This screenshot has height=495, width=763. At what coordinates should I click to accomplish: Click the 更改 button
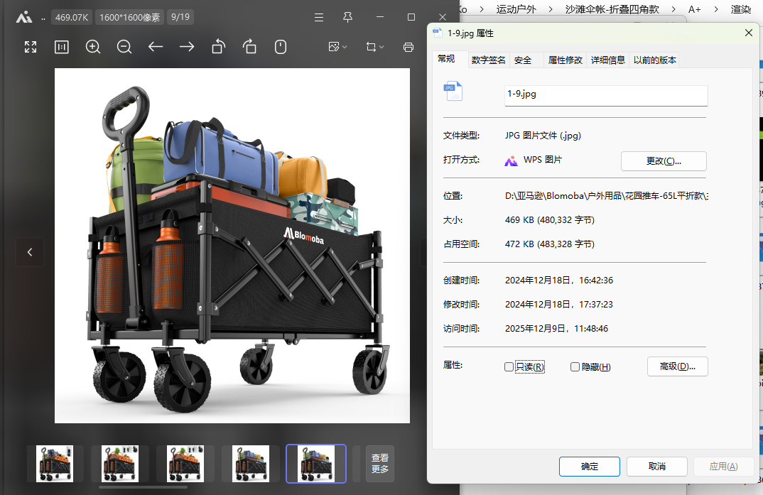pyautogui.click(x=664, y=161)
